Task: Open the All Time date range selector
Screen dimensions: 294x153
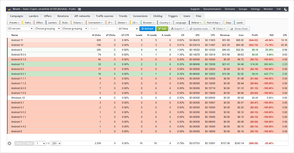Action: pos(128,29)
